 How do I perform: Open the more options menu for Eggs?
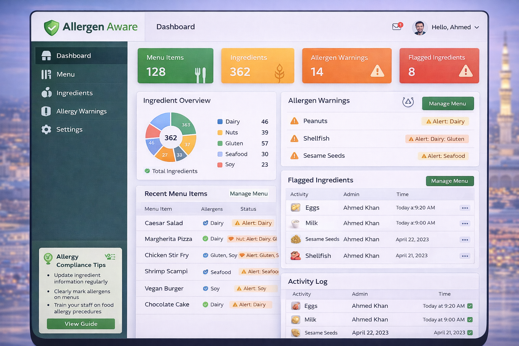click(x=465, y=208)
